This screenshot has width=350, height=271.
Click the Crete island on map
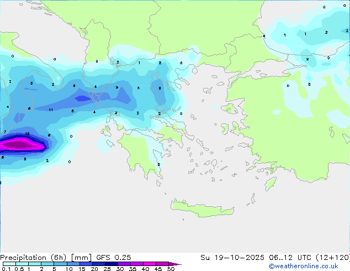(x=203, y=208)
